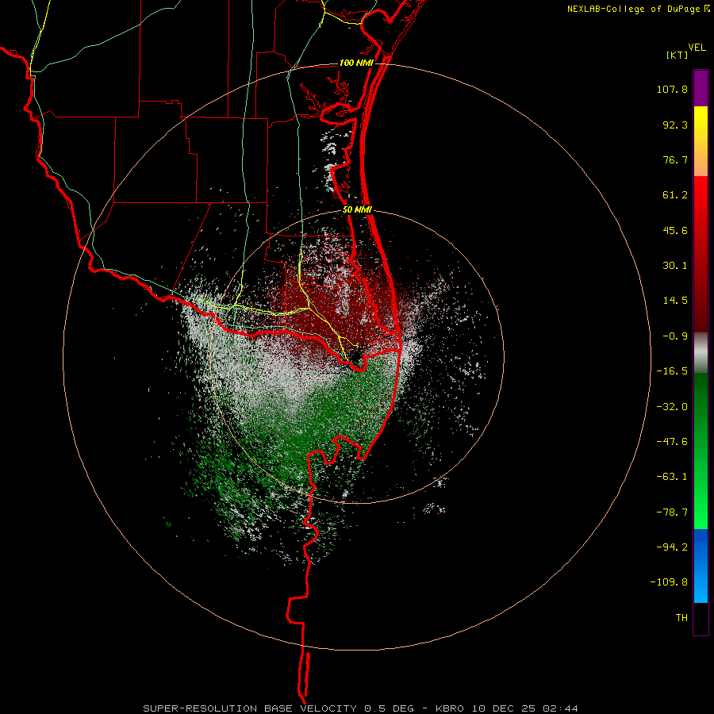Click the KBRO radar site identifier
The image size is (714, 714).
tap(451, 708)
